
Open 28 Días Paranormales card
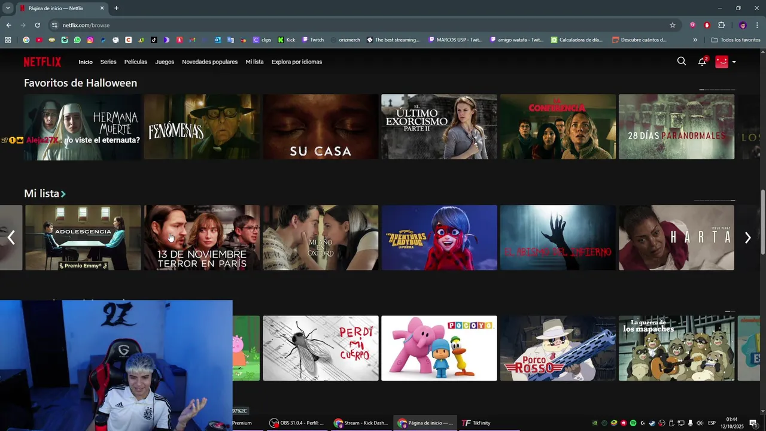coord(676,127)
